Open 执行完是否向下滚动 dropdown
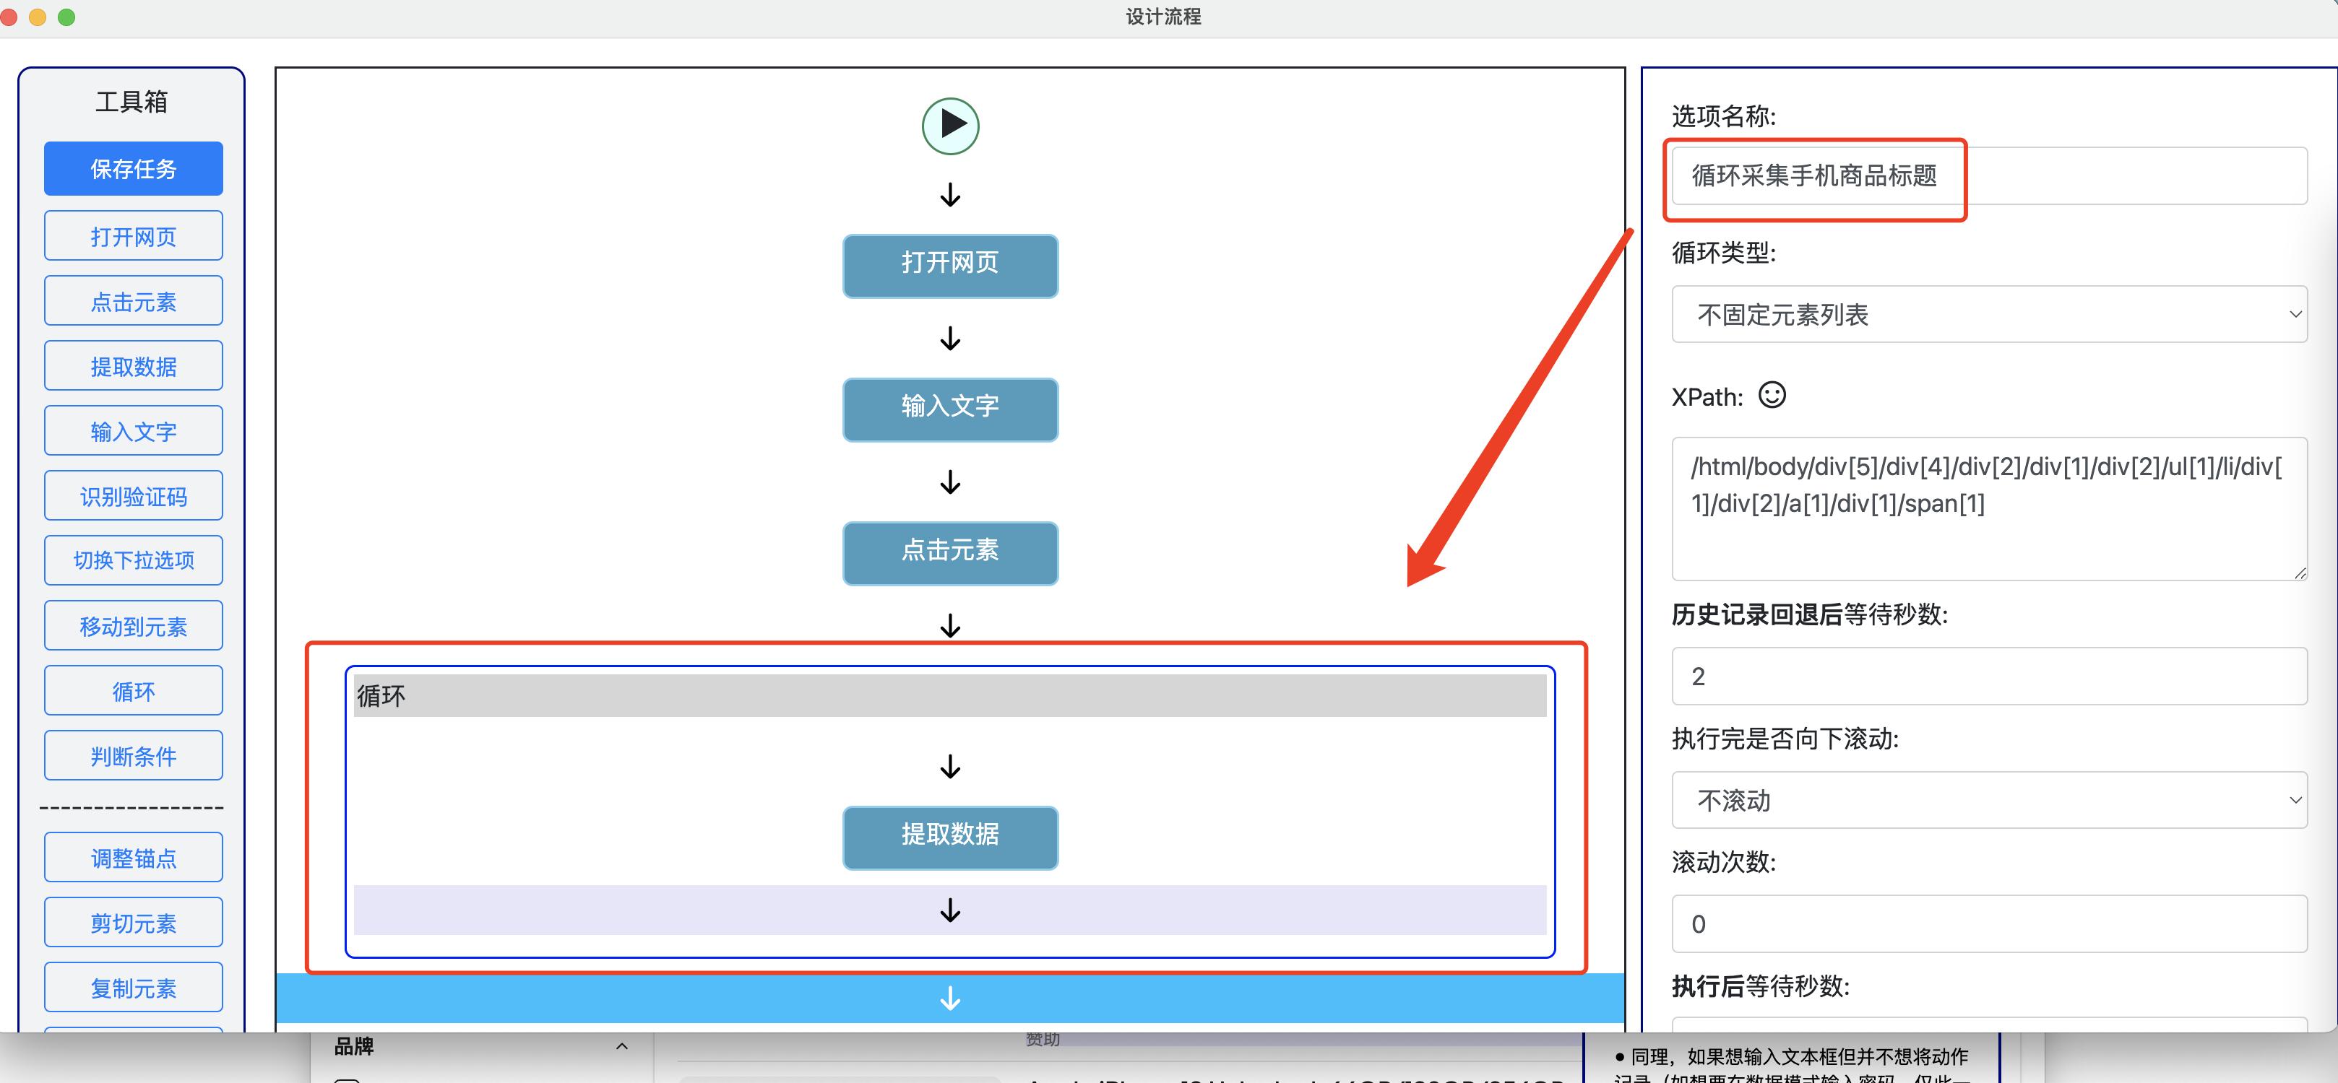The image size is (2338, 1083). click(1990, 800)
